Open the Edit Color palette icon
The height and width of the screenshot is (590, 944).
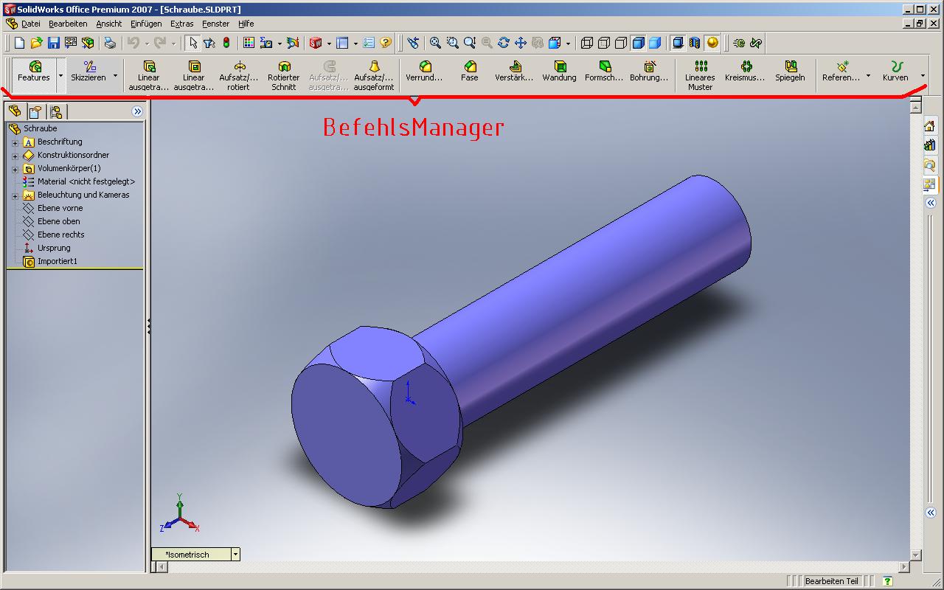coord(249,43)
